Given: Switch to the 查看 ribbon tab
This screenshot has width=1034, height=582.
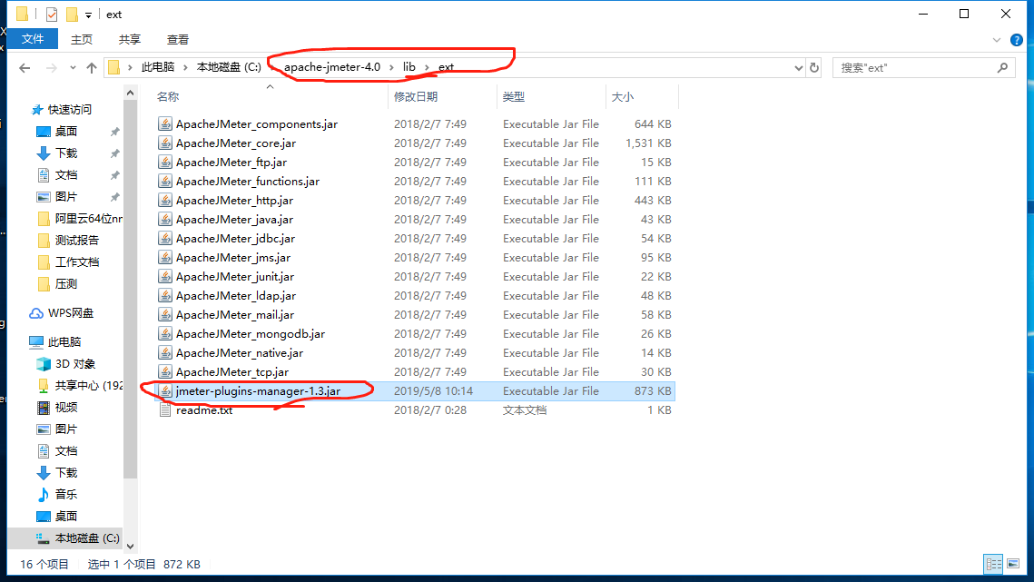Looking at the screenshot, I should (177, 40).
